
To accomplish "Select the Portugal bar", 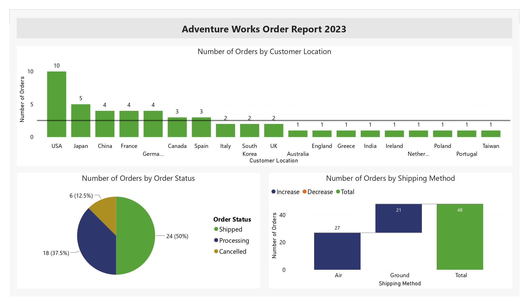I will point(467,134).
